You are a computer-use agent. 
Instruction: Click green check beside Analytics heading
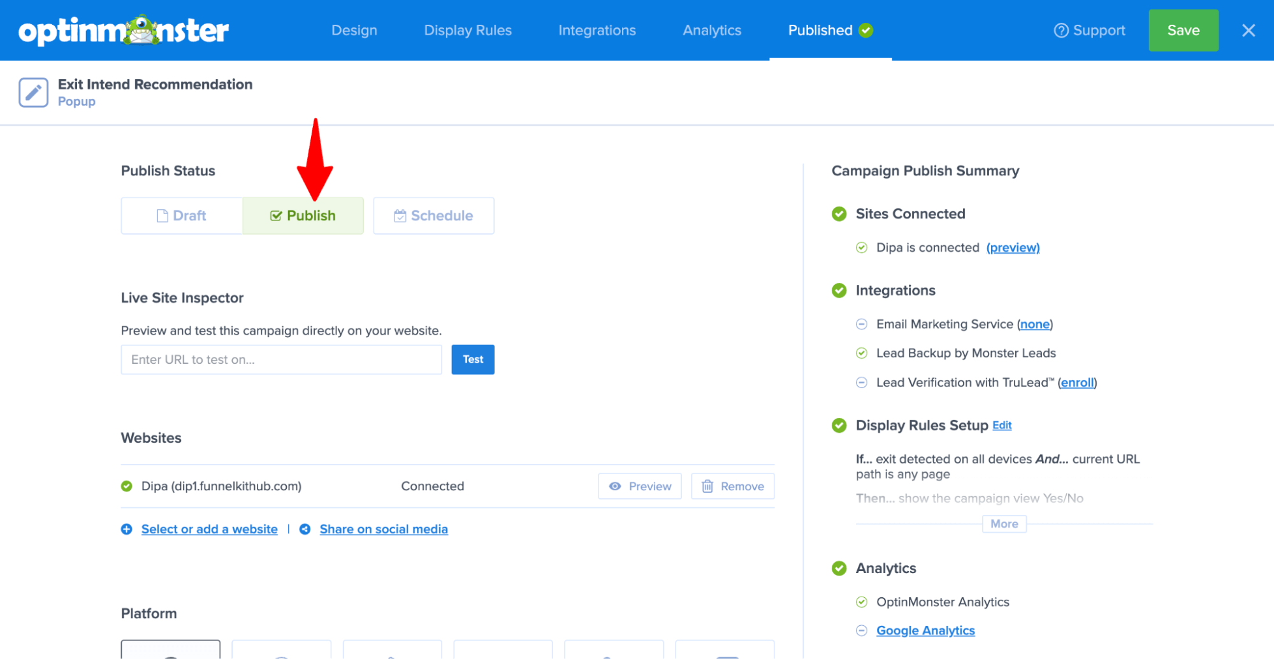pyautogui.click(x=839, y=568)
